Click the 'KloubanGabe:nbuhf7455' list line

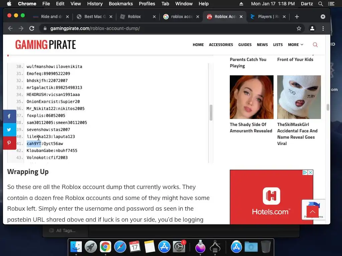click(52, 151)
